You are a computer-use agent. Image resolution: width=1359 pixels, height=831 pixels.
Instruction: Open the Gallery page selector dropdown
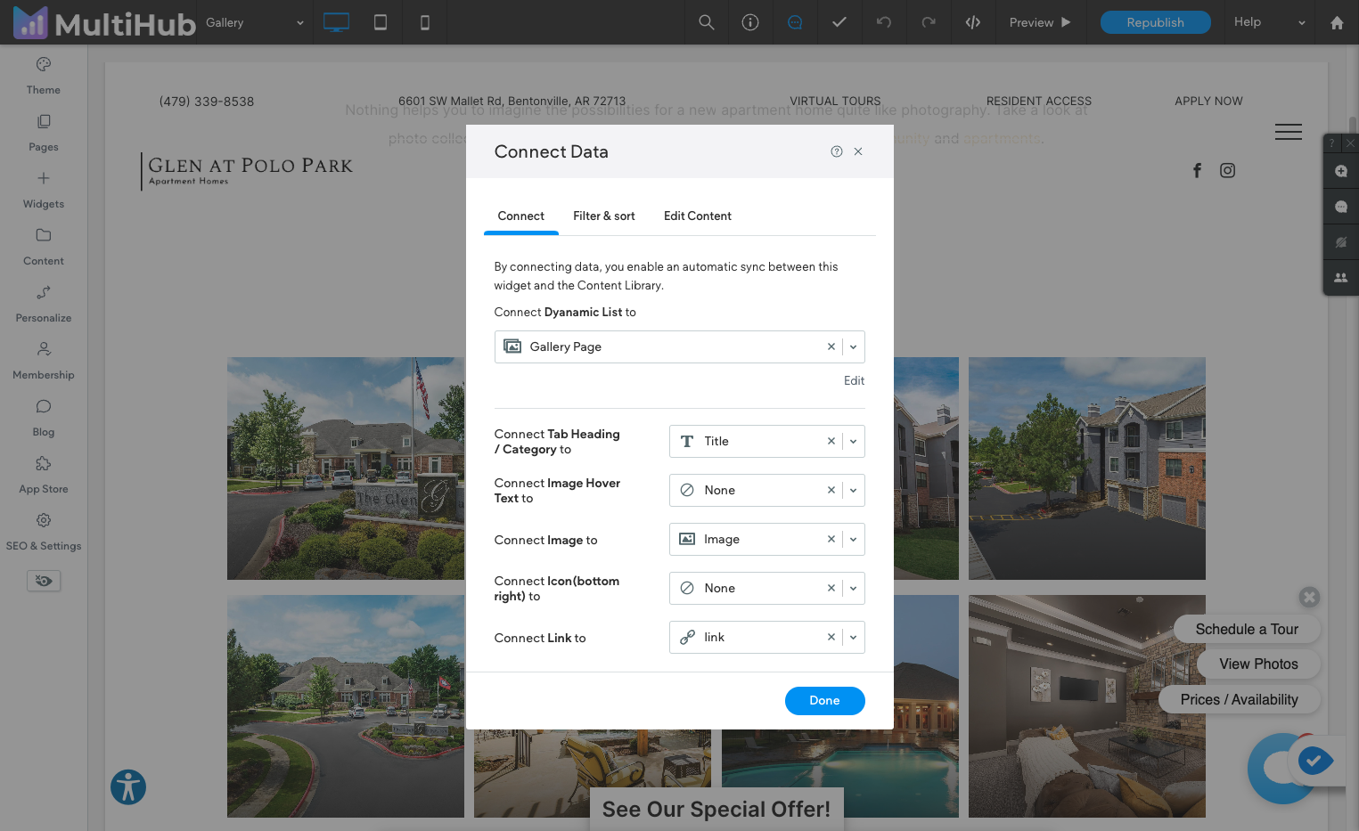[x=255, y=22]
